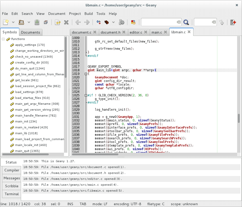242x207 pixels.
Task: Open the Build menu
Action: pos(89,14)
